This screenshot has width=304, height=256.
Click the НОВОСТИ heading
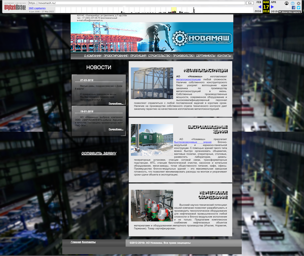click(99, 67)
